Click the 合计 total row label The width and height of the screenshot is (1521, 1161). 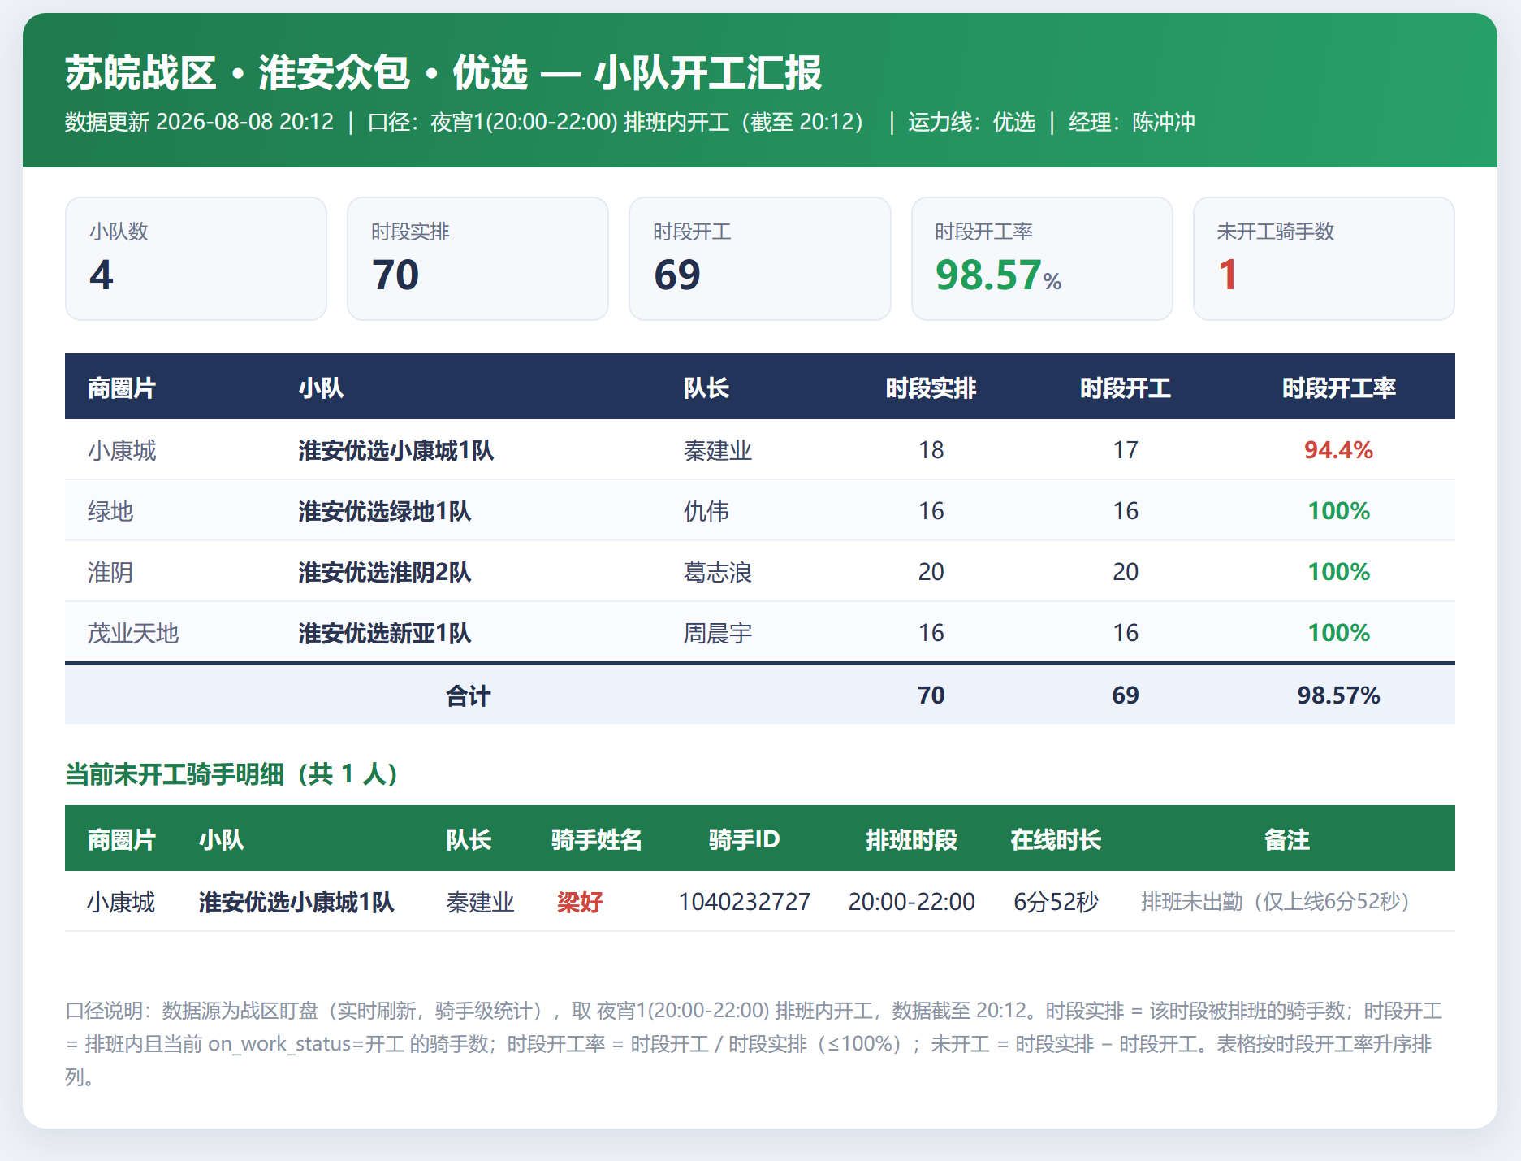point(468,695)
